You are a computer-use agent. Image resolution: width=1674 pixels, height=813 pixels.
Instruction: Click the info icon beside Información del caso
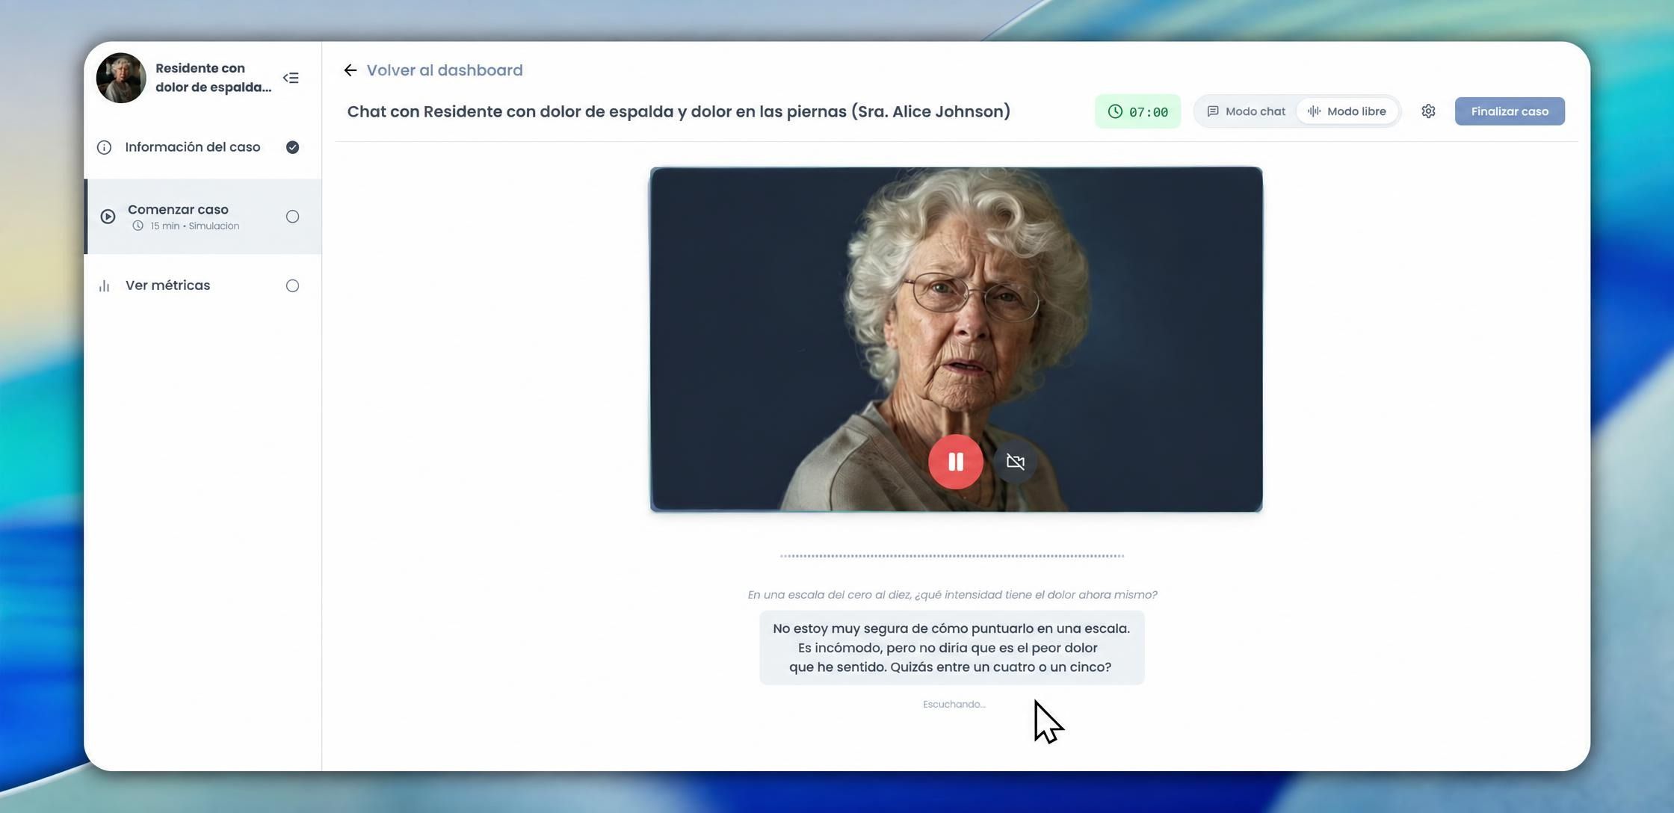point(104,147)
